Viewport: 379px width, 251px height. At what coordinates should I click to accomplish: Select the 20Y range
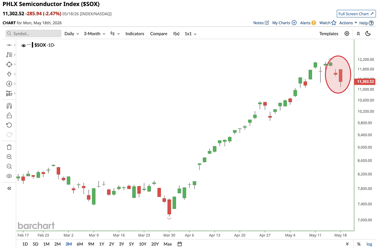(x=155, y=244)
